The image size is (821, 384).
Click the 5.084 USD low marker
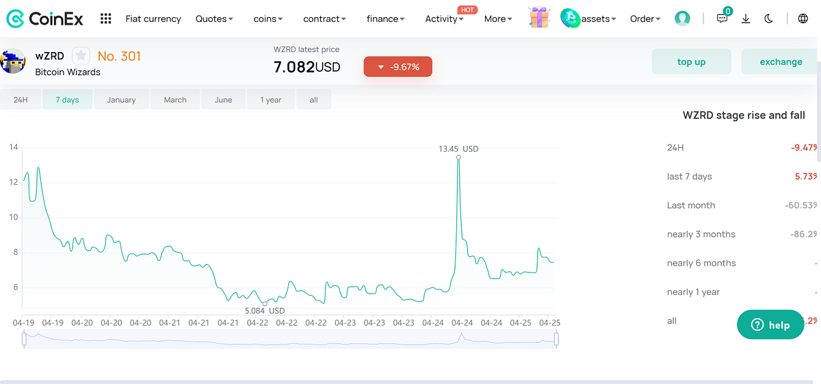pos(265,303)
